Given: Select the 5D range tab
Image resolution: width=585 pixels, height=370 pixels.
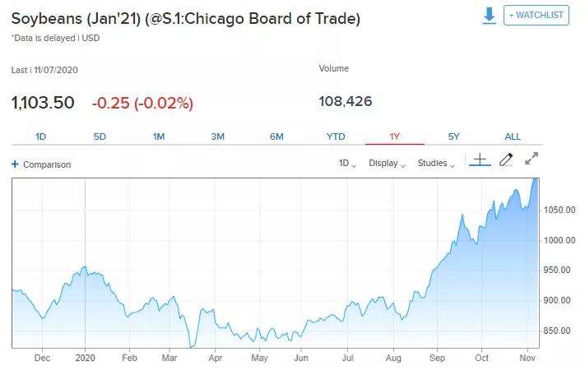Looking at the screenshot, I should click(x=100, y=136).
